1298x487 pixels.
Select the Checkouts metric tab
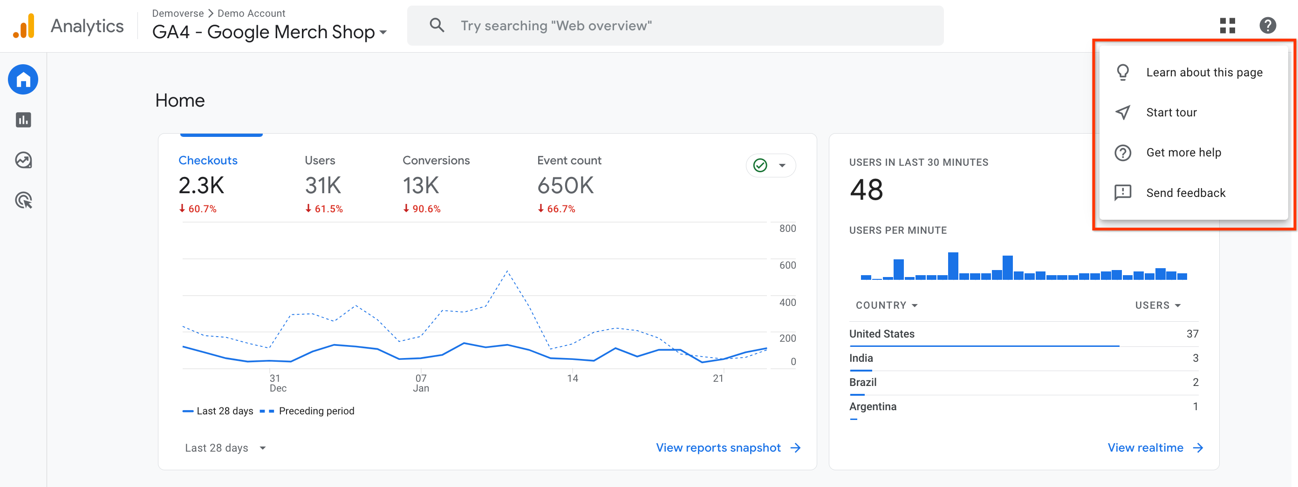click(x=208, y=160)
